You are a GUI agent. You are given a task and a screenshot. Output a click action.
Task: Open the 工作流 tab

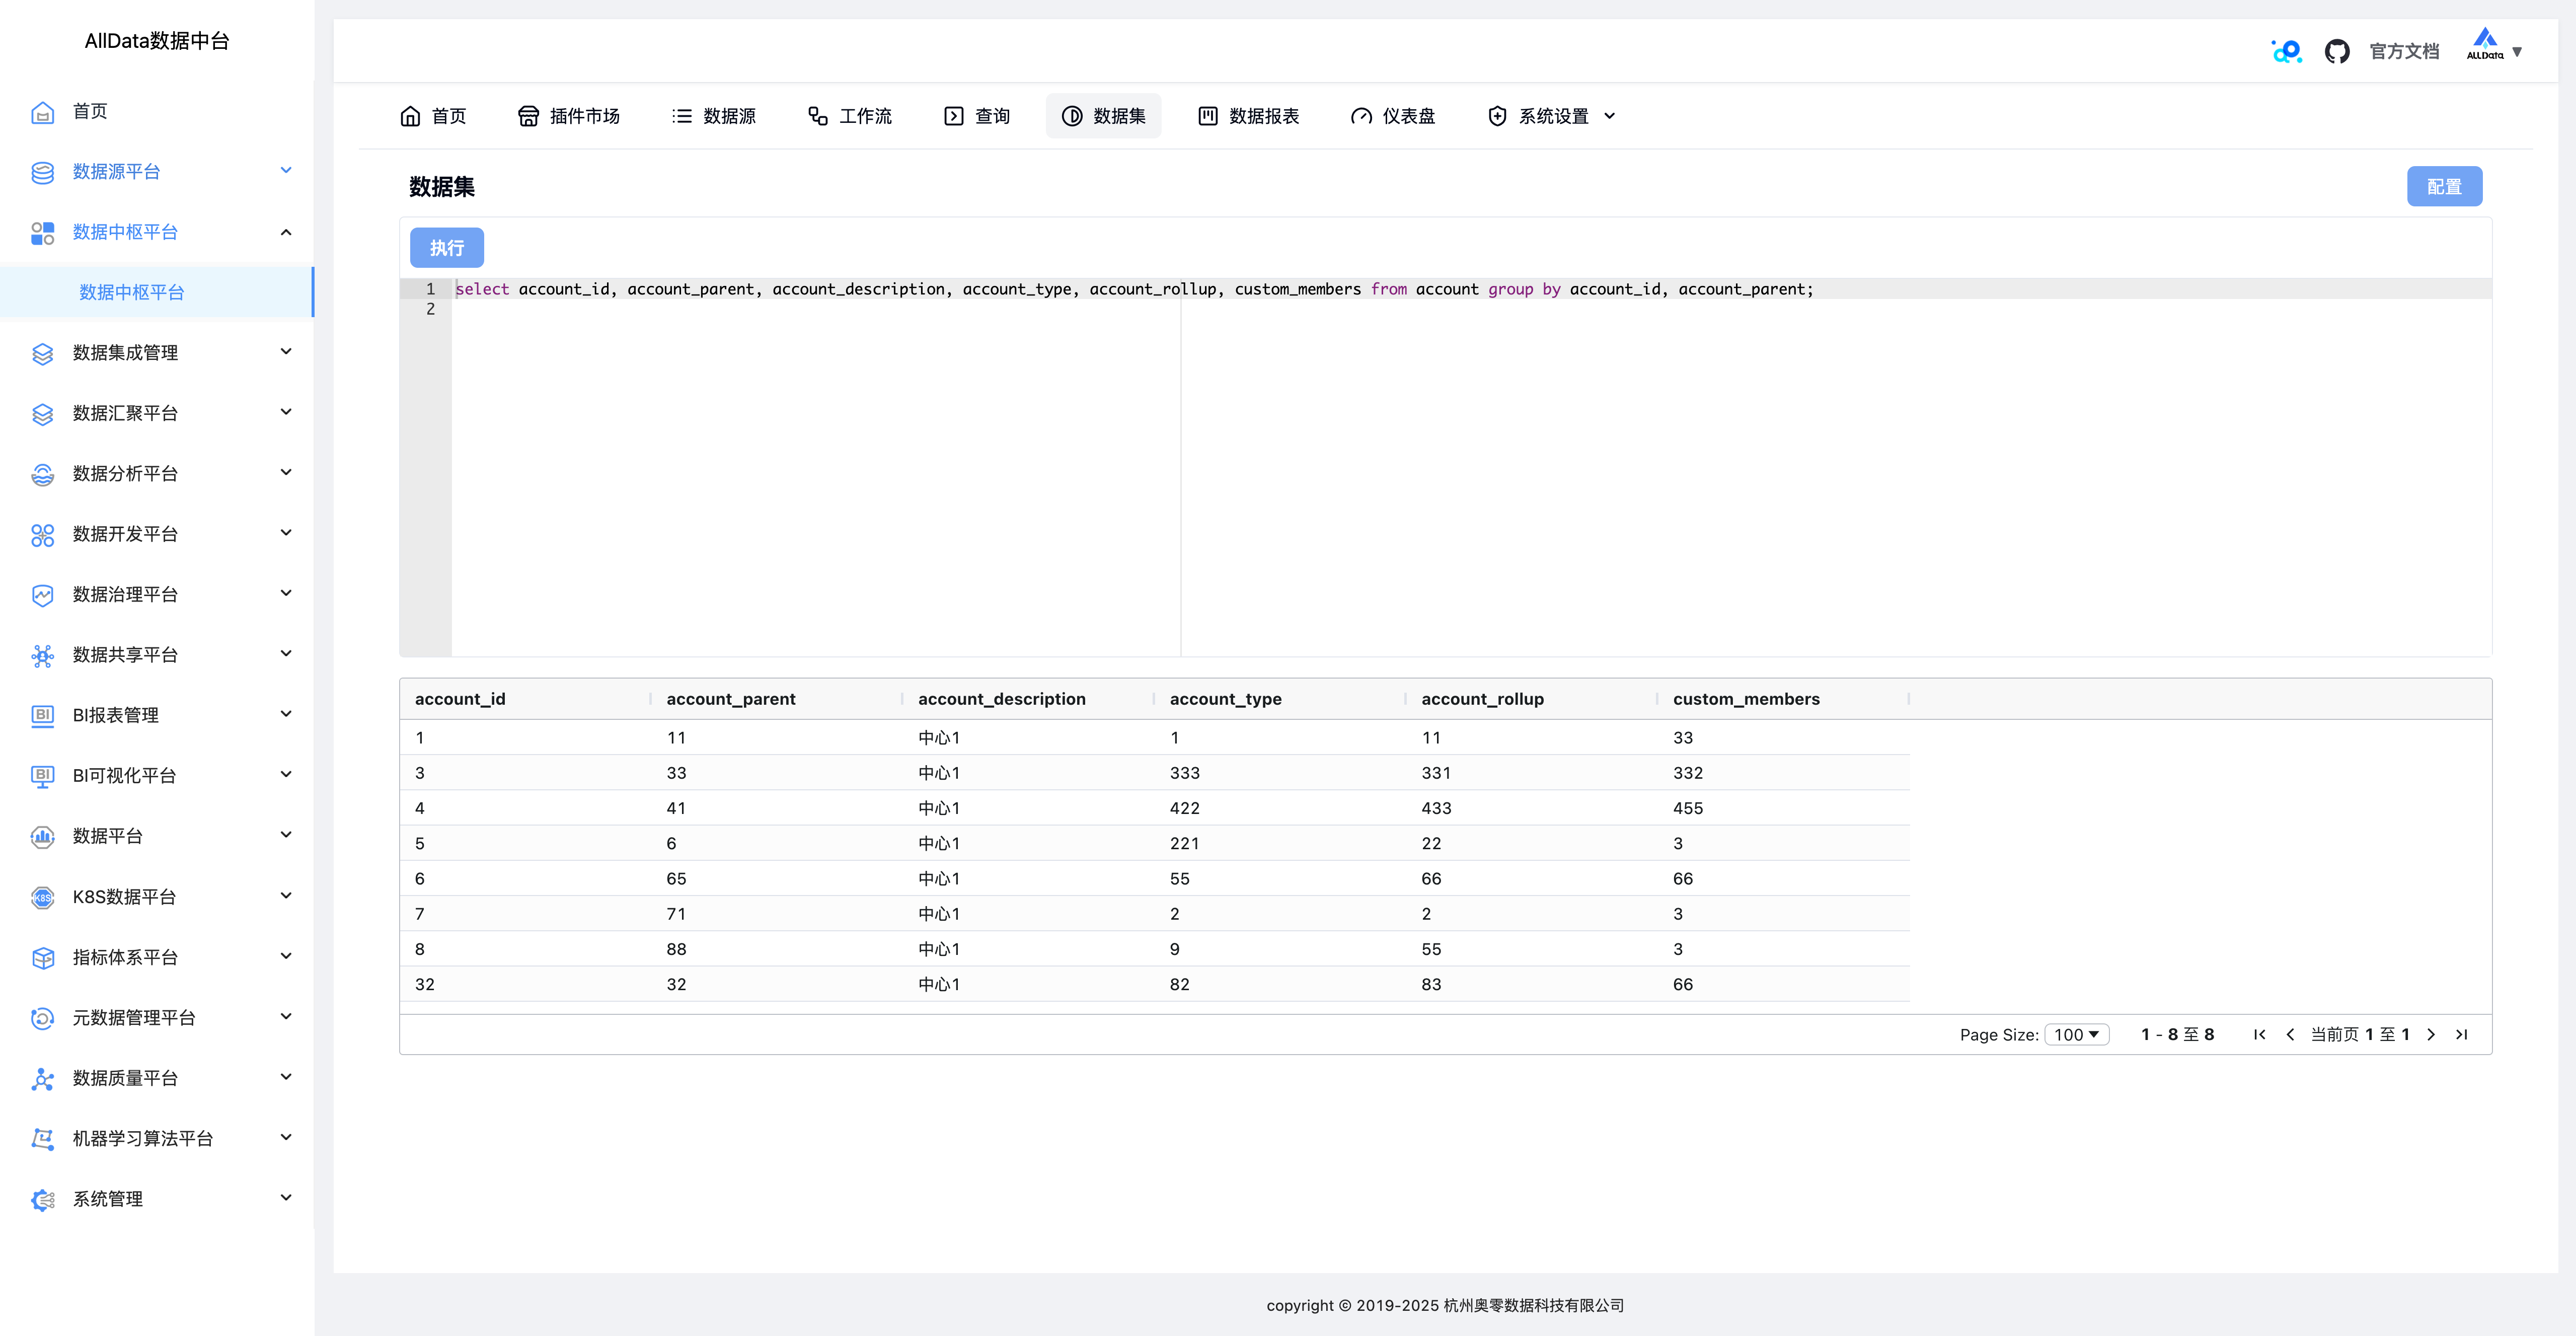pos(850,116)
